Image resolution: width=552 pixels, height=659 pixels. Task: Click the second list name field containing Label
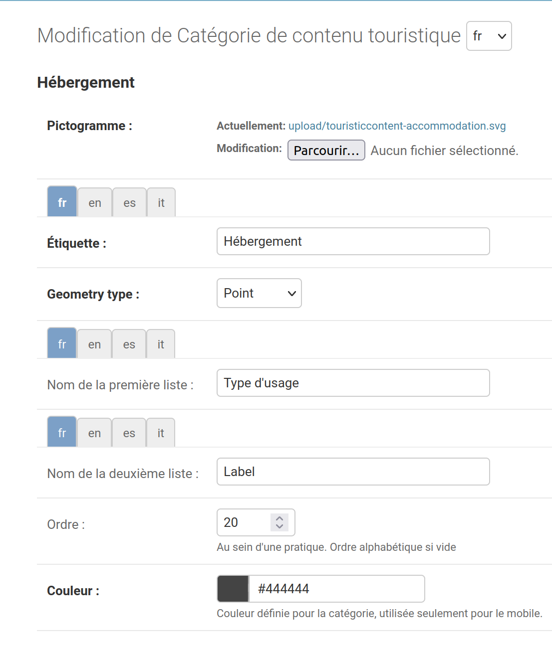coord(353,472)
